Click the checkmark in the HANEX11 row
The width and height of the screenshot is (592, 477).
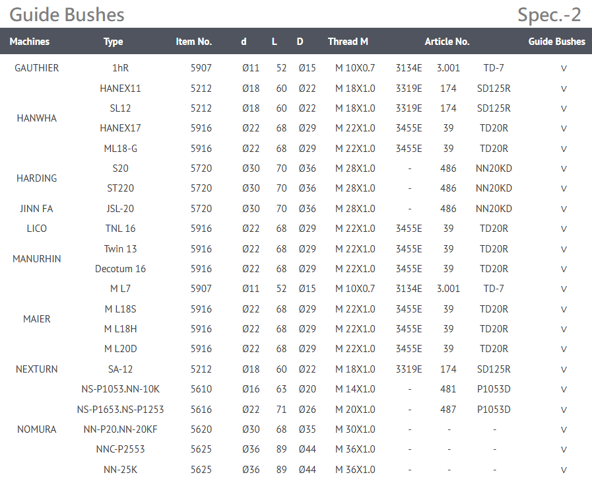(564, 89)
